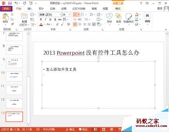Open the 排列 (Arrange) menu
169x132 pixels.
[x=118, y=19]
